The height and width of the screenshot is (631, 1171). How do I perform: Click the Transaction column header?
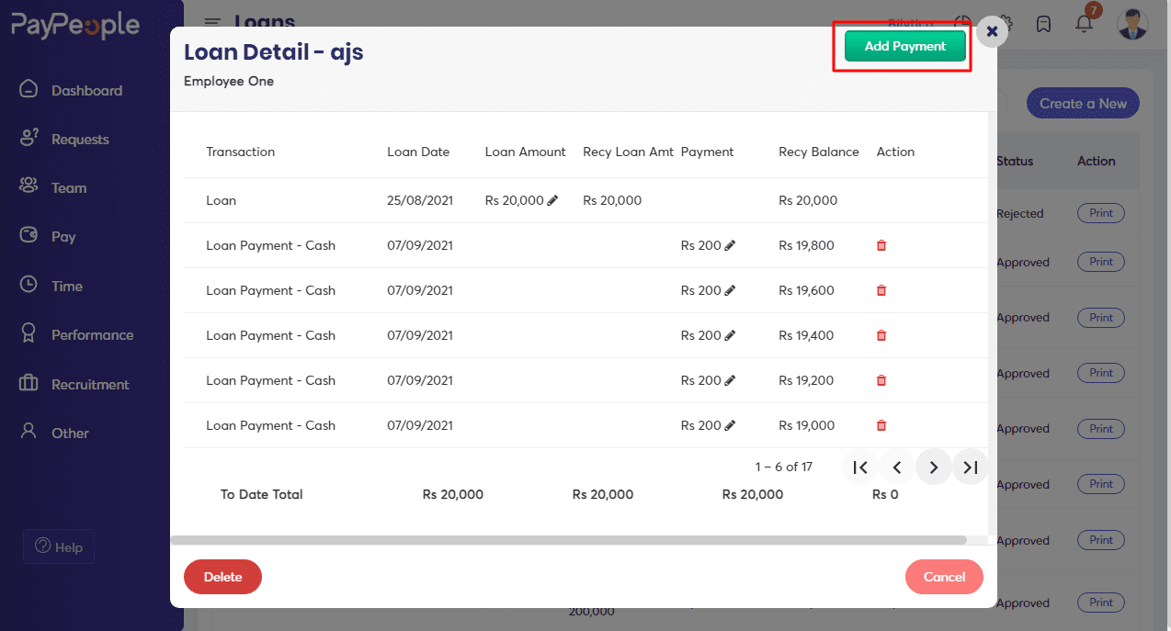[241, 152]
